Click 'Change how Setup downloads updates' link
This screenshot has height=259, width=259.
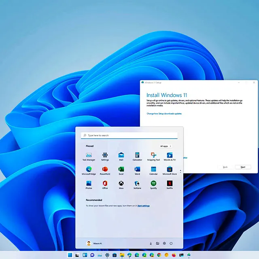164,114
